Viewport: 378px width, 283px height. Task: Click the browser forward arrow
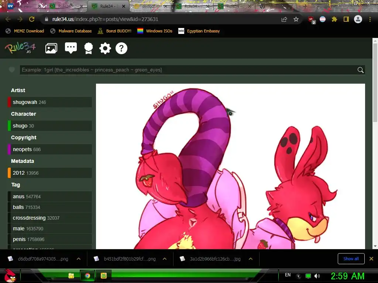click(20, 19)
